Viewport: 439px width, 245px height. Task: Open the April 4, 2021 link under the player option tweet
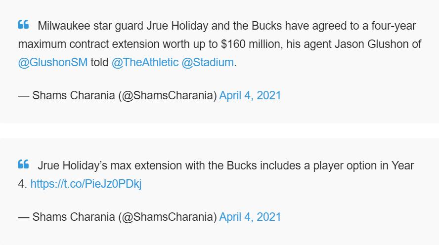point(250,217)
